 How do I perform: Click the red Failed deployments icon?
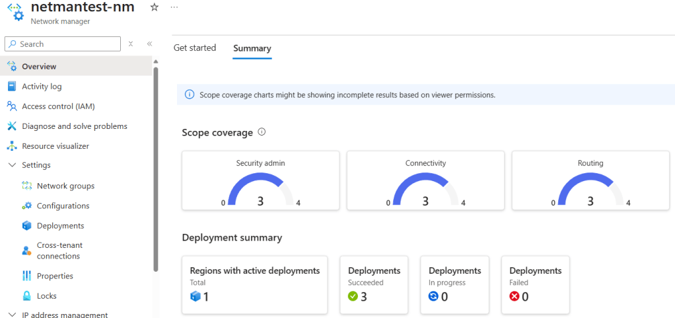coord(515,296)
